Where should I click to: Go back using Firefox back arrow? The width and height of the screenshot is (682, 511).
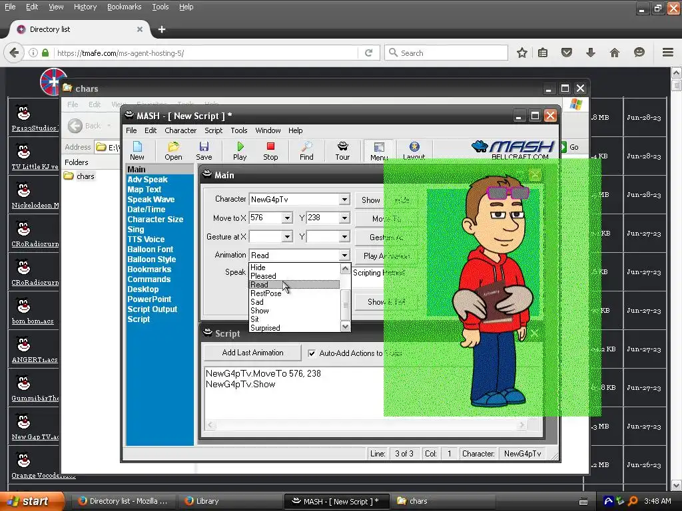coord(14,53)
